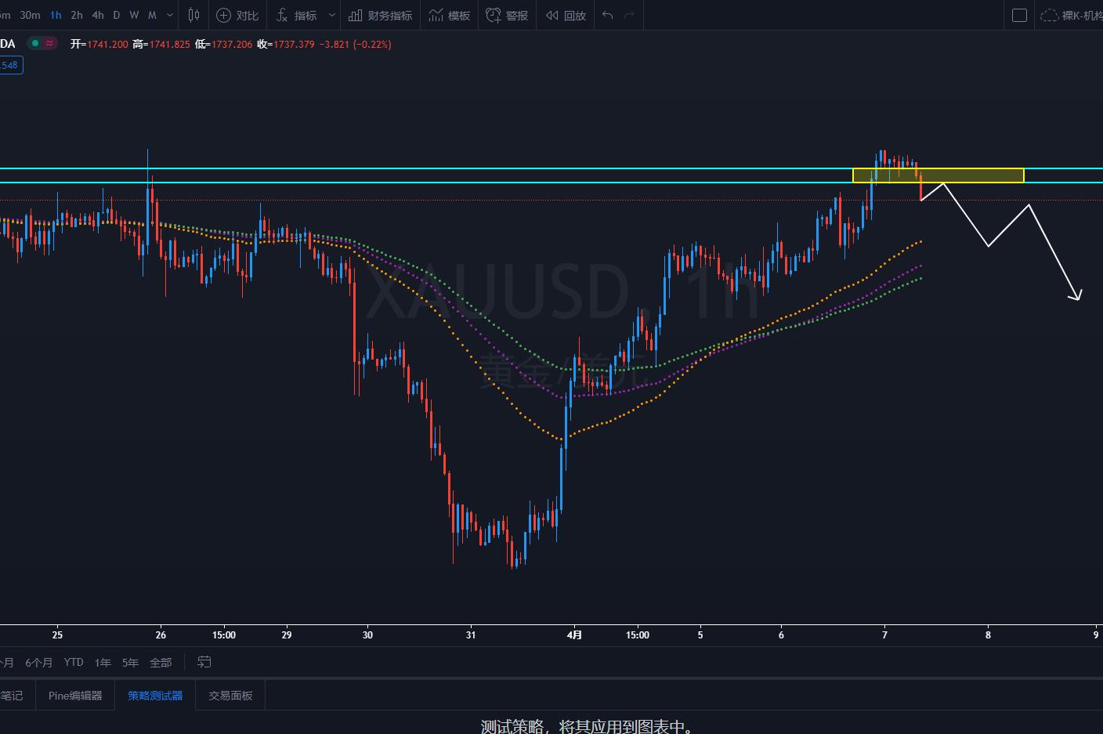Open the candlestick chart style selector

(x=194, y=15)
